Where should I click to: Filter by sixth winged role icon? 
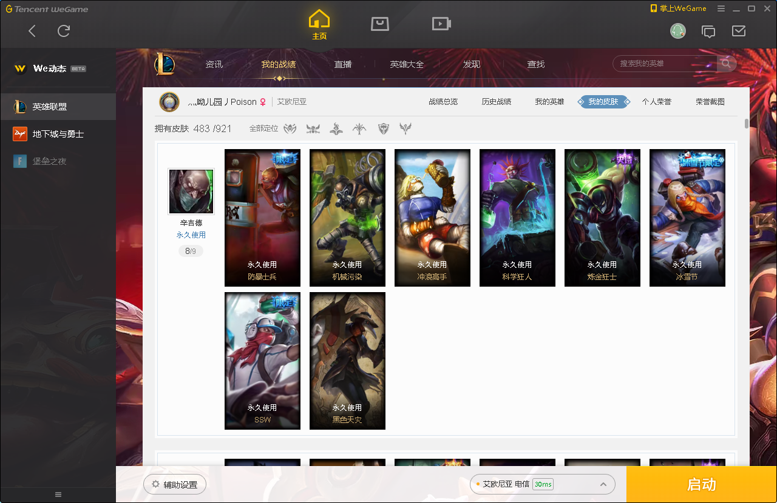click(x=405, y=128)
